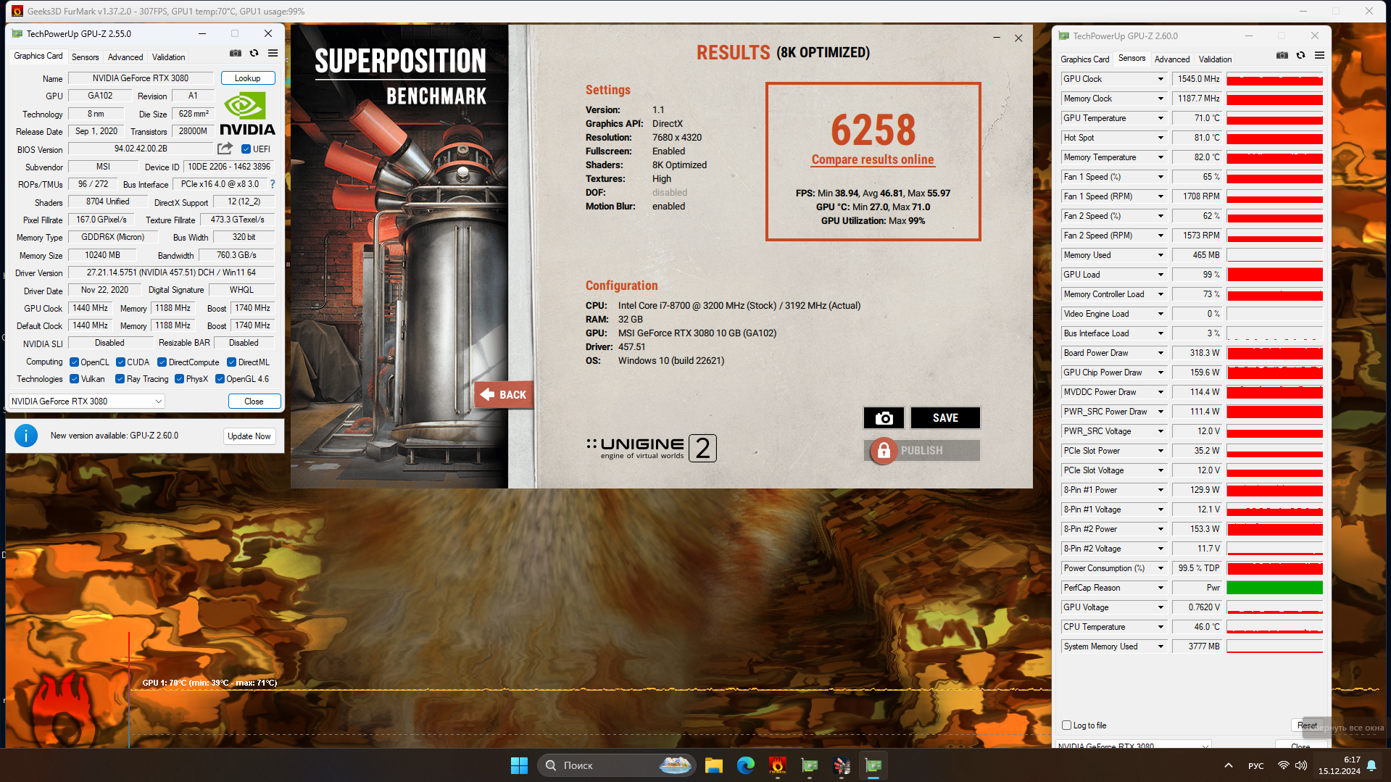Click the notification bell icon
This screenshot has height=782, width=1391.
point(1371,765)
